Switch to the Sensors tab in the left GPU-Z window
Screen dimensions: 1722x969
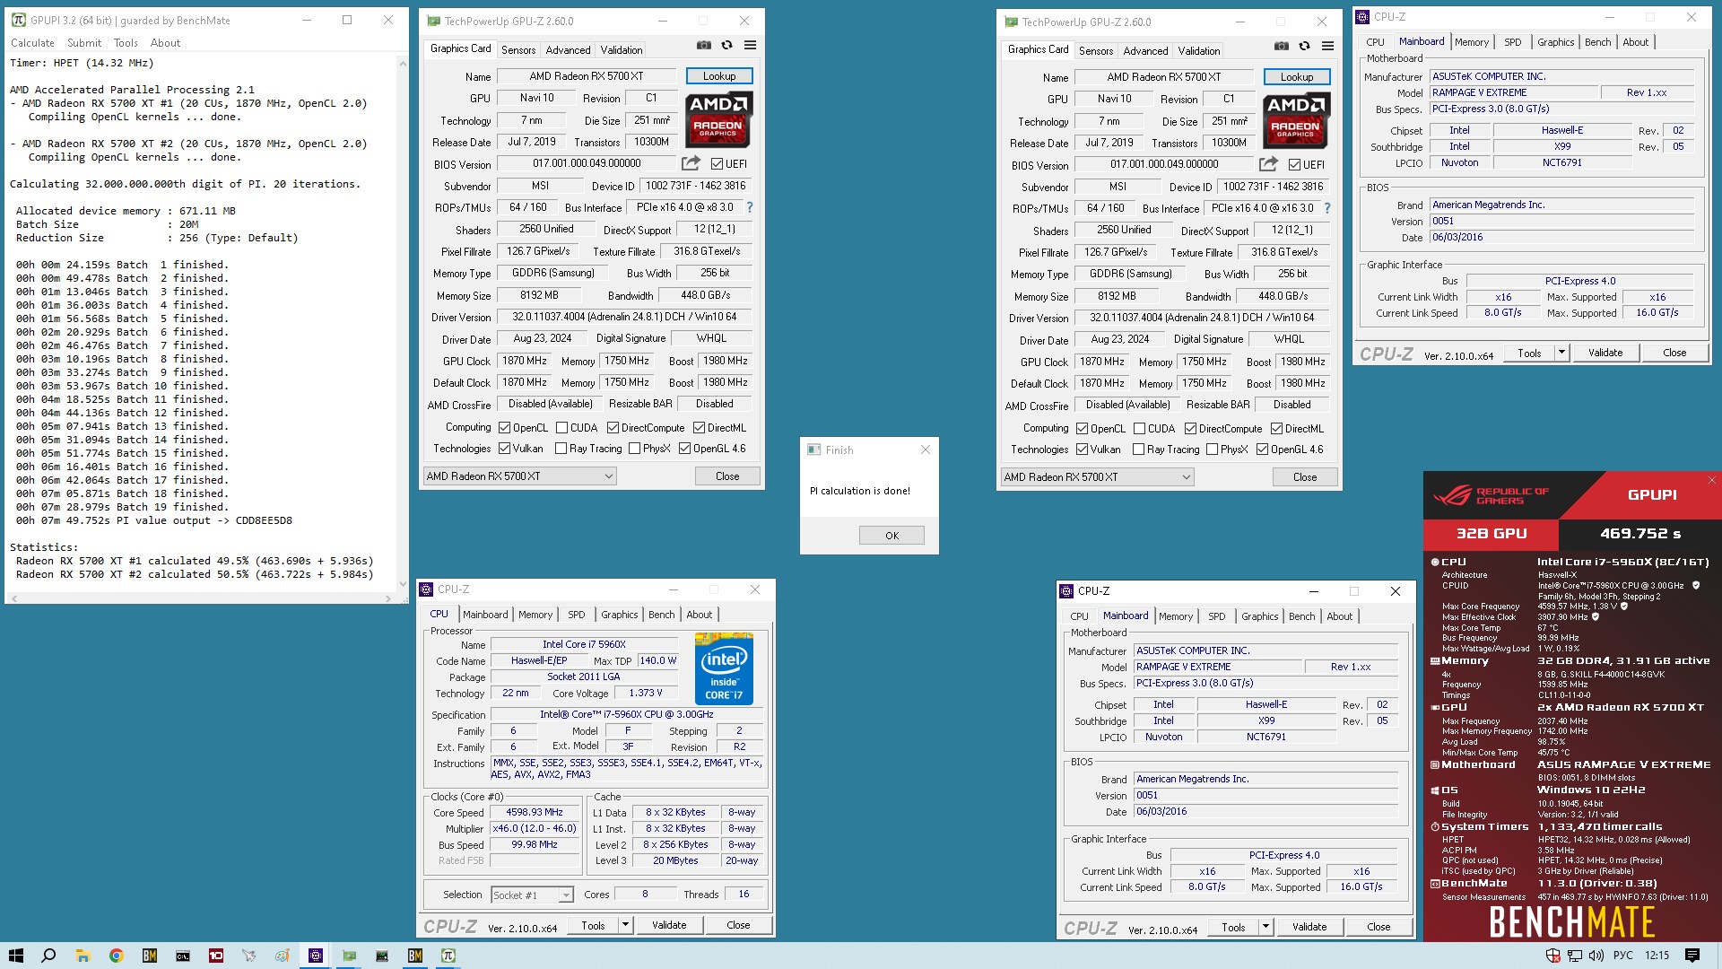click(518, 50)
